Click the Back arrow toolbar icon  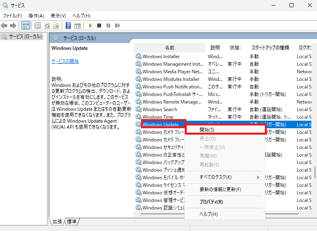[4, 25]
